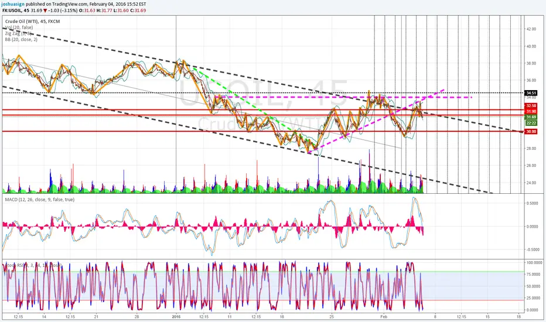Click the 25.0000 Stoch RSI scale value

coord(533,298)
